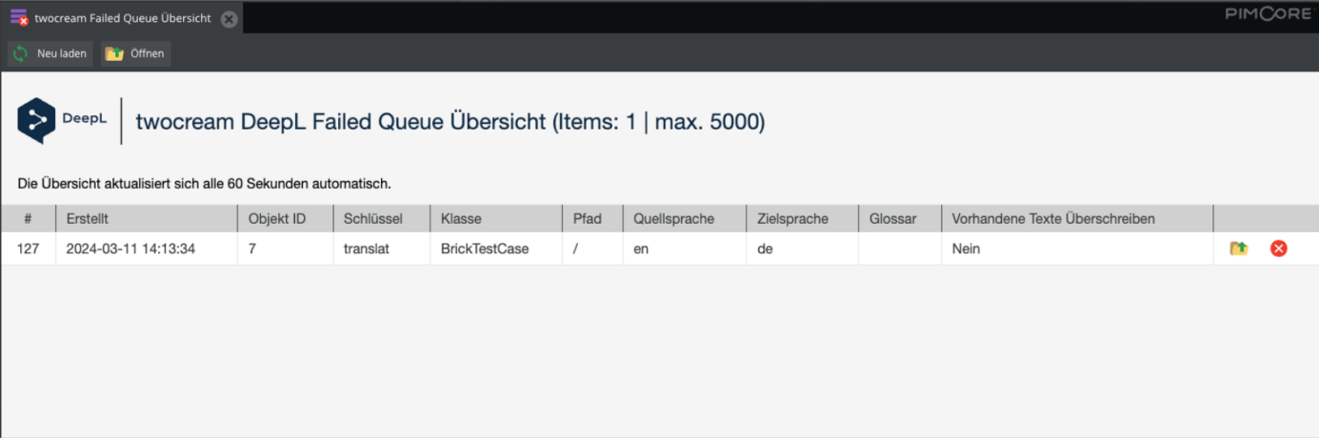Image resolution: width=1319 pixels, height=438 pixels.
Task: Click the Vorhandene Texte Überschreiben column header
Action: [1077, 219]
